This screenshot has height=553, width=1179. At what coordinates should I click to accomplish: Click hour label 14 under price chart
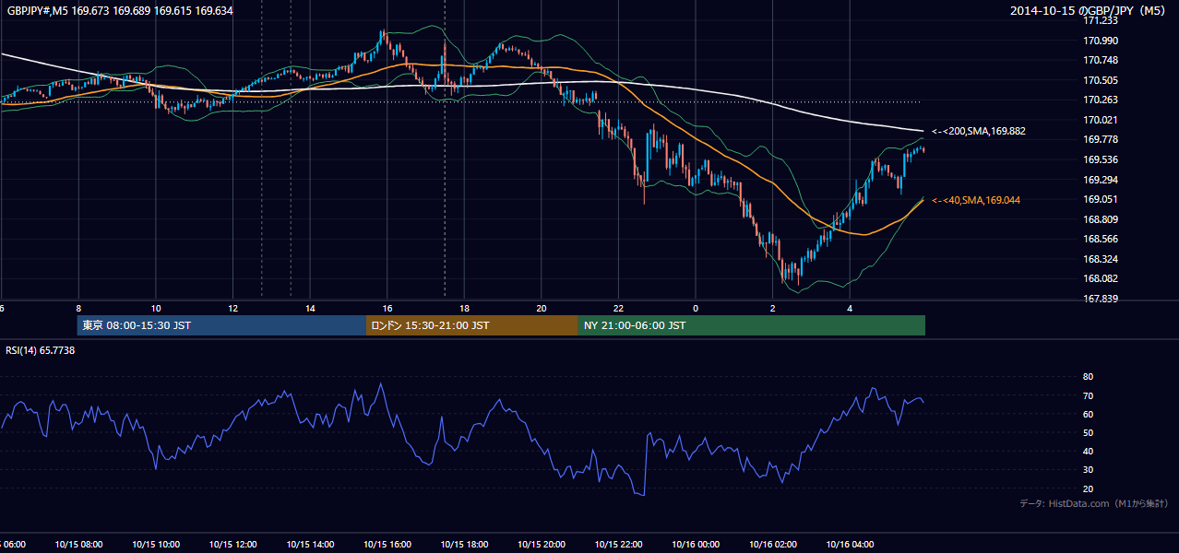coord(310,309)
